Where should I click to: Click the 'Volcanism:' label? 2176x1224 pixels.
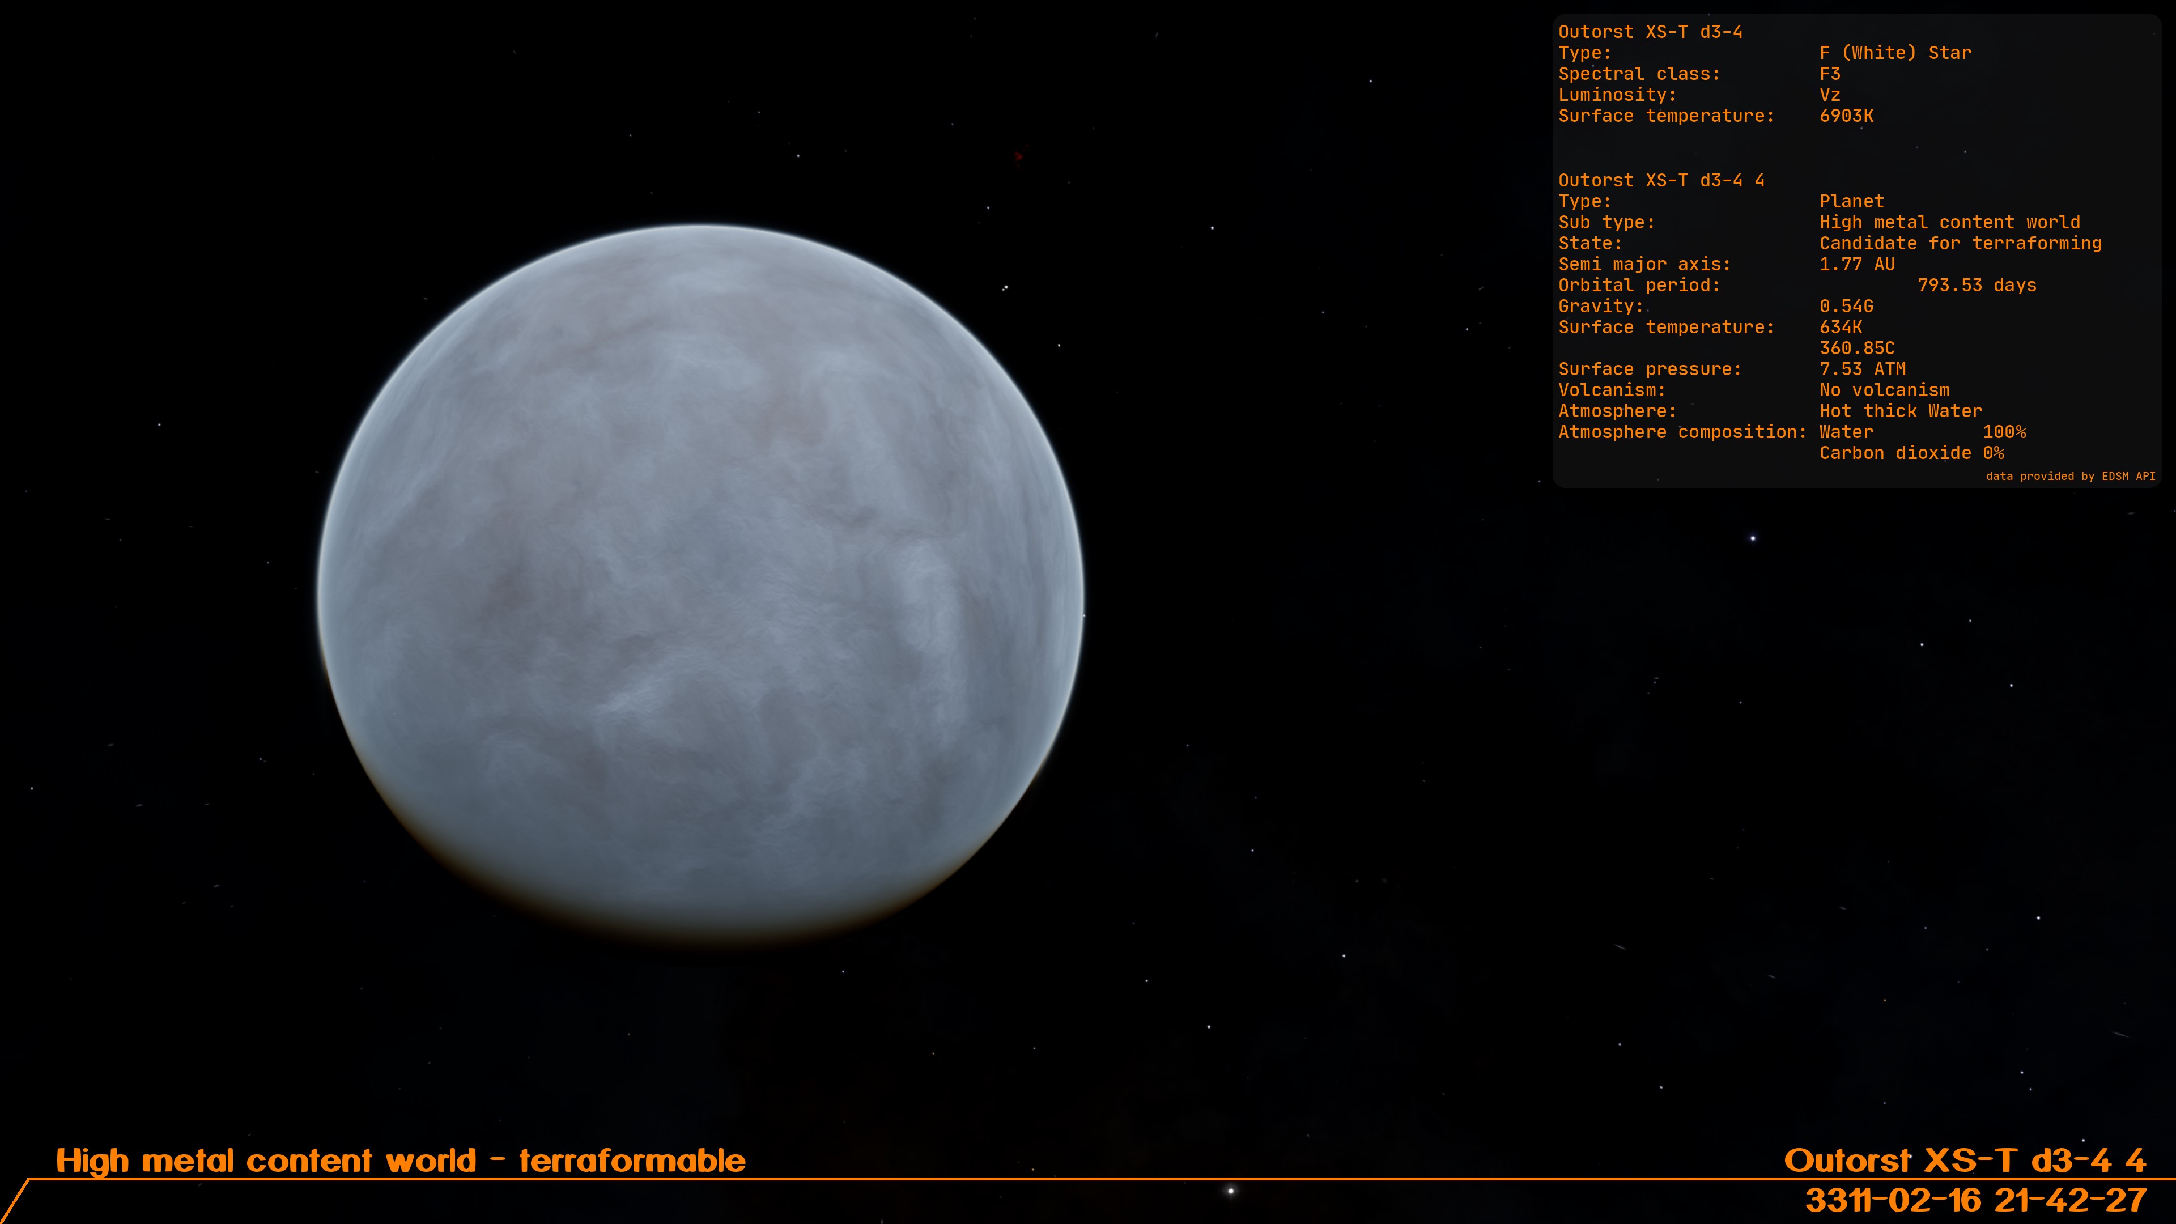click(x=1612, y=390)
